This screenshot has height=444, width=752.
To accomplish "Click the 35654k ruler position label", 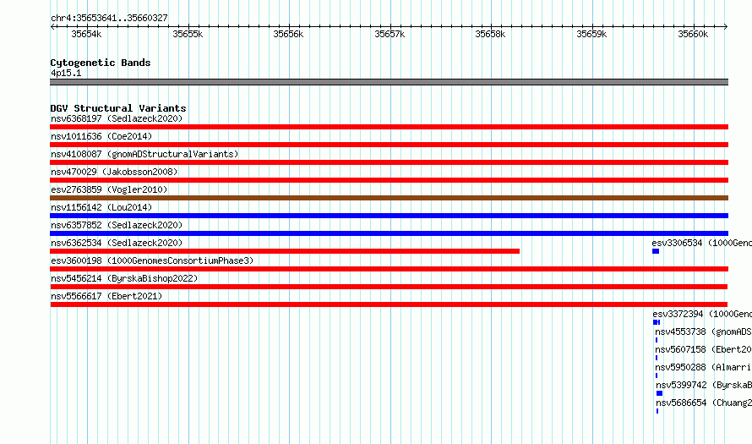I will (x=86, y=34).
